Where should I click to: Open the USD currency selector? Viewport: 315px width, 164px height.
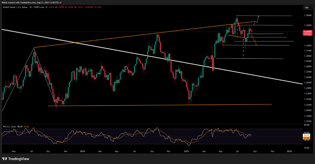pyautogui.click(x=308, y=8)
